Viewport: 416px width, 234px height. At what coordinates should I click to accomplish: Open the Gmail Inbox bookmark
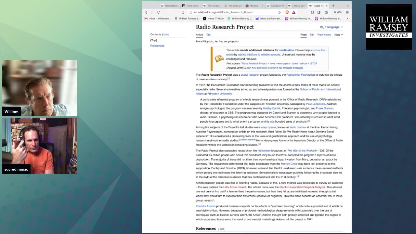[158, 19]
